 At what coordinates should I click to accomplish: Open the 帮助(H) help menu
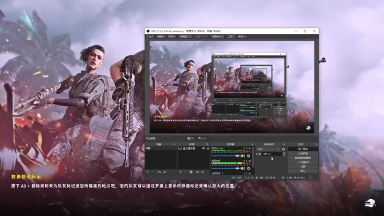(x=242, y=36)
